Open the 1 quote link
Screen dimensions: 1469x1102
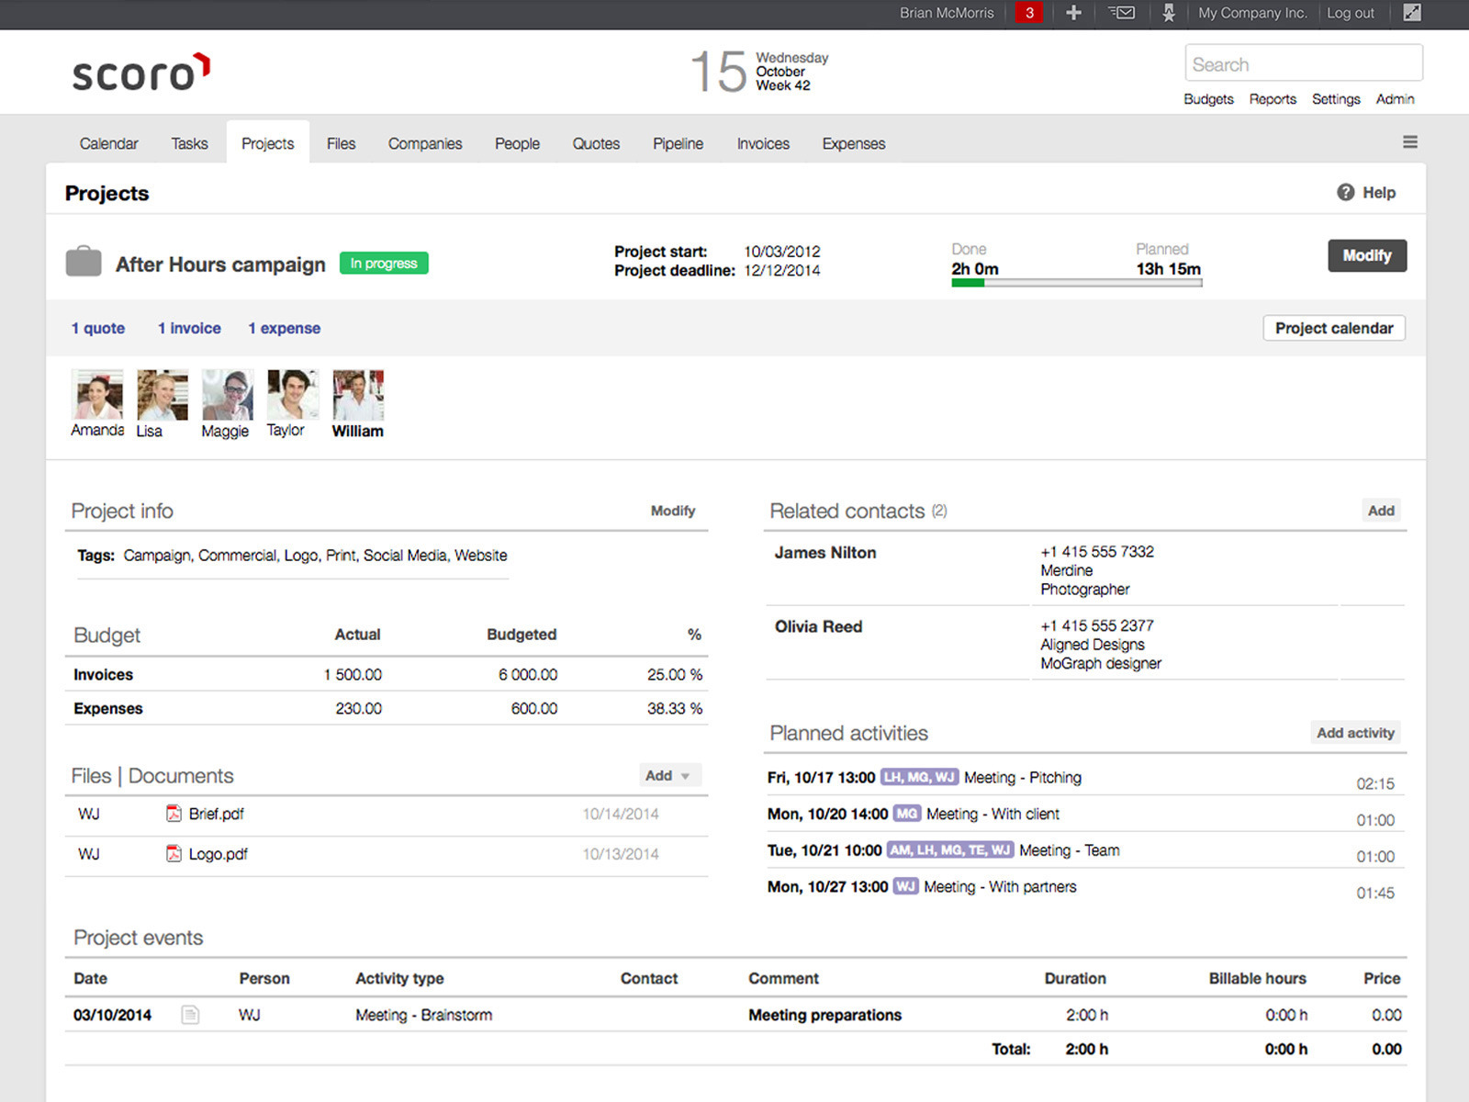point(98,328)
